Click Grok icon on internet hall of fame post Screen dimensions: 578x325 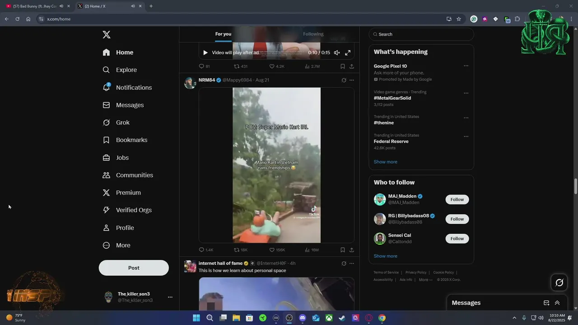coord(344,264)
